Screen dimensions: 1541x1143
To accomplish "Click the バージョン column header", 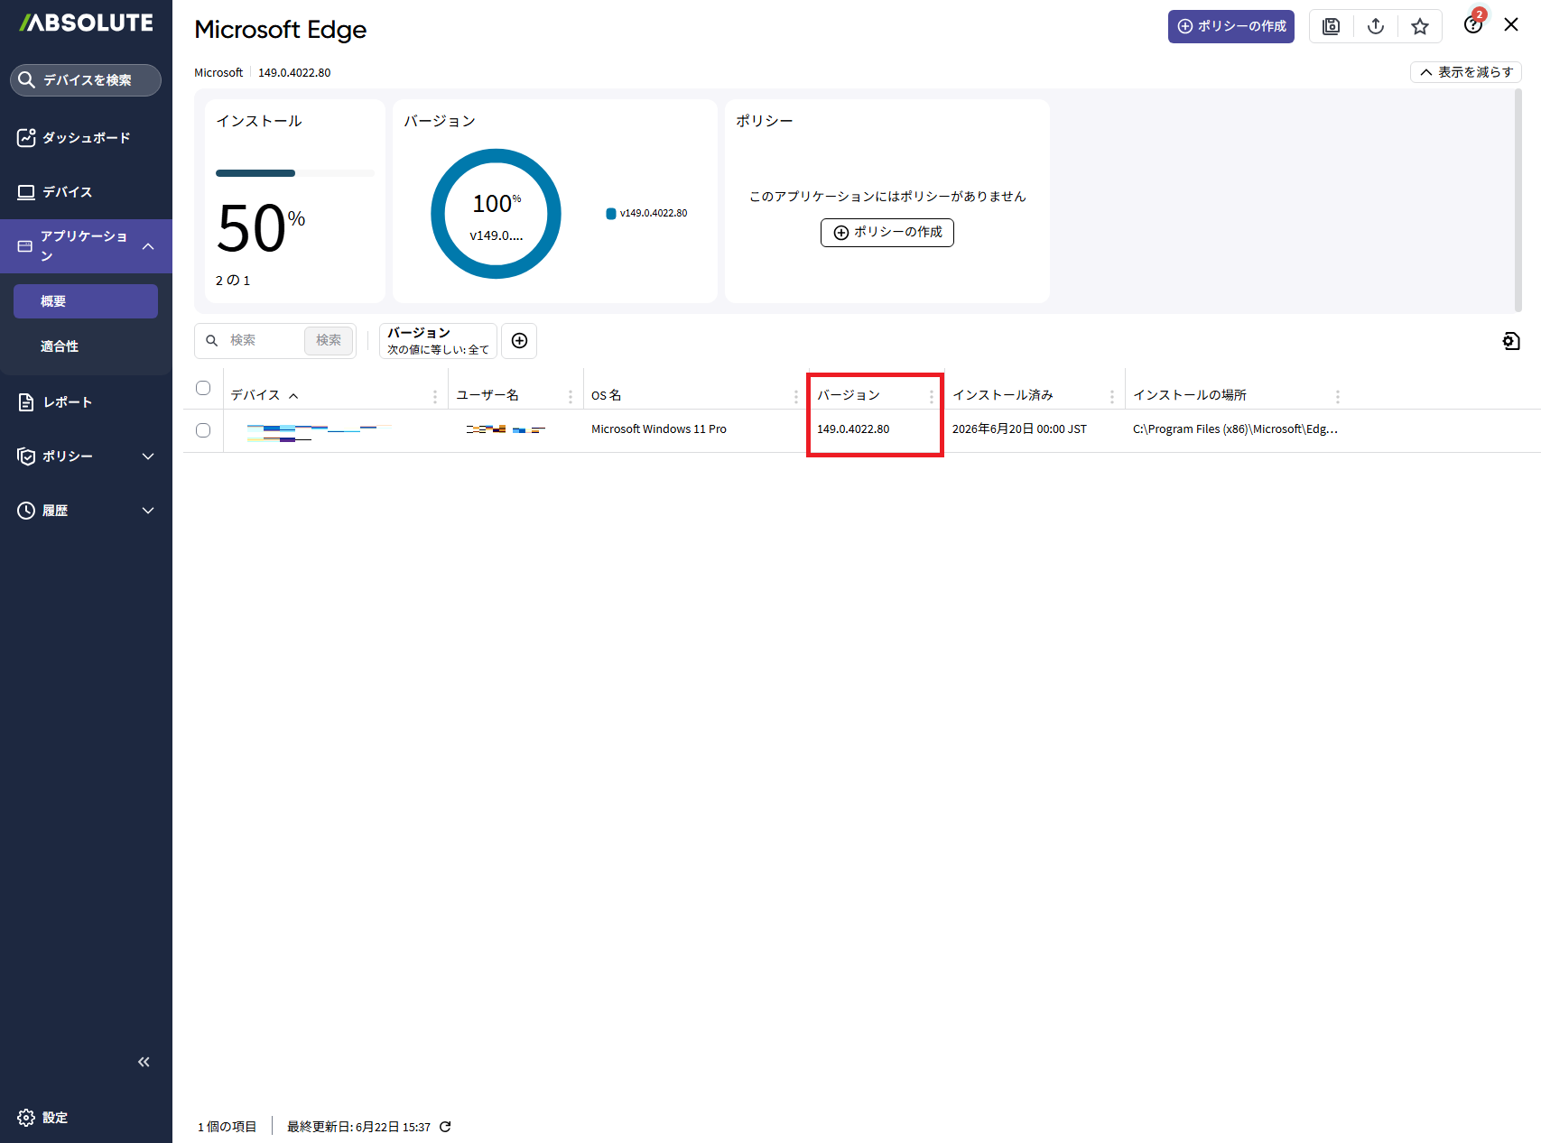I will (849, 395).
